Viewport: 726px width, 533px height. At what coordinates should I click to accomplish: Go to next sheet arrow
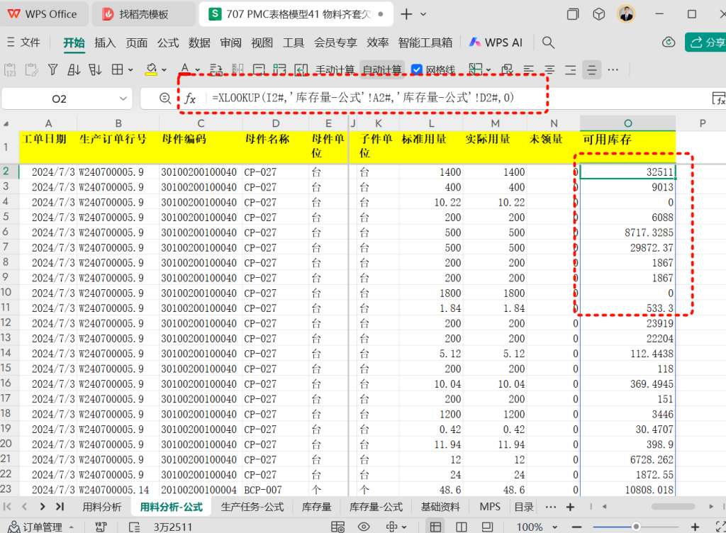pos(42,507)
